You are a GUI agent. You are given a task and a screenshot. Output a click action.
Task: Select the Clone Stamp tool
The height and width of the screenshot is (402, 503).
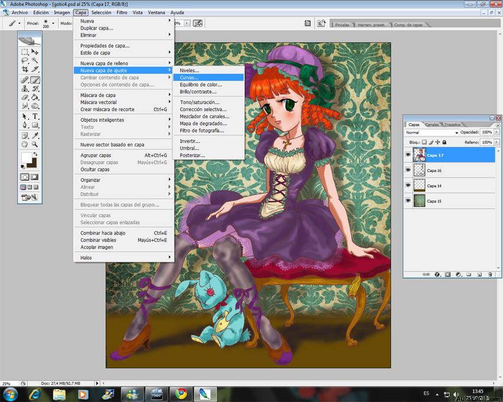25,89
